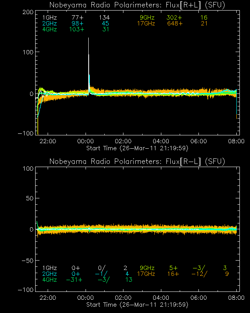Select the yellow 9GHz legend label in top plot
250x313 pixels.
pyautogui.click(x=147, y=18)
